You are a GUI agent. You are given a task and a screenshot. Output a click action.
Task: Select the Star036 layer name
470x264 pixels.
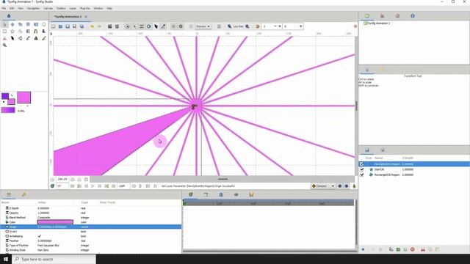pos(379,169)
